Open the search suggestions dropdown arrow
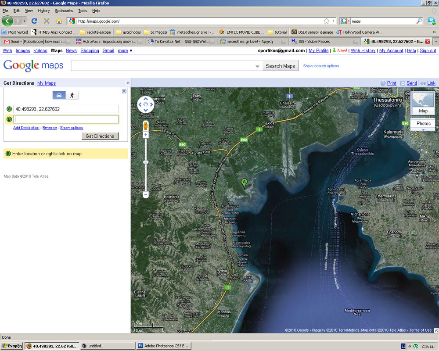Screen dimensions: 439x351 point(257,66)
